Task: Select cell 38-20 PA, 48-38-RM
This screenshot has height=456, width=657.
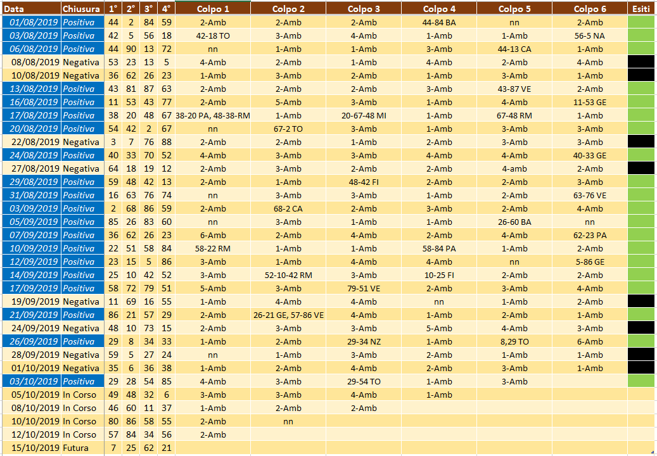Action: (213, 115)
